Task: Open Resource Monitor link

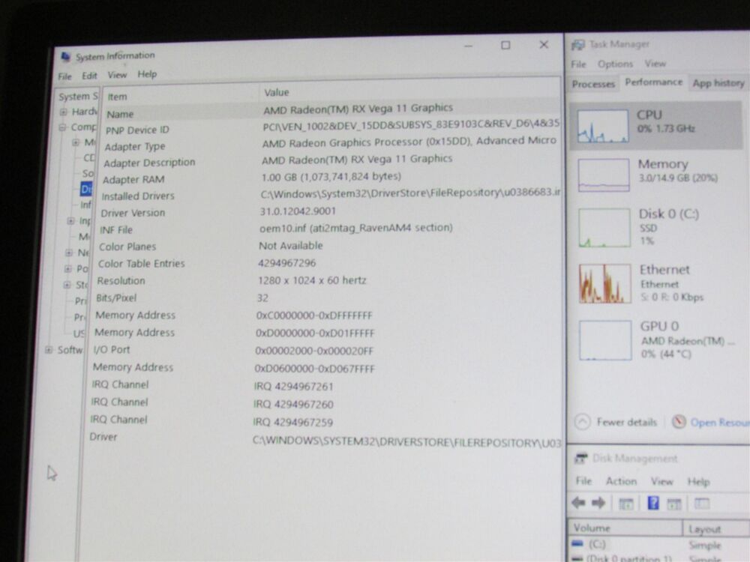Action: 719,423
